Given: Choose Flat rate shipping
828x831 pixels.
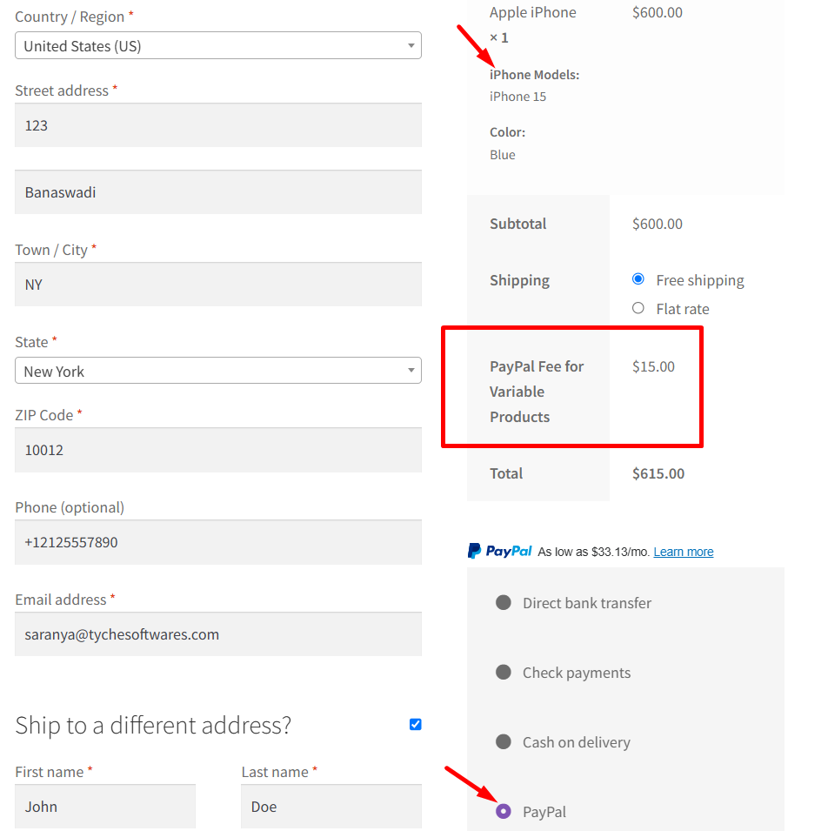Looking at the screenshot, I should pos(638,308).
